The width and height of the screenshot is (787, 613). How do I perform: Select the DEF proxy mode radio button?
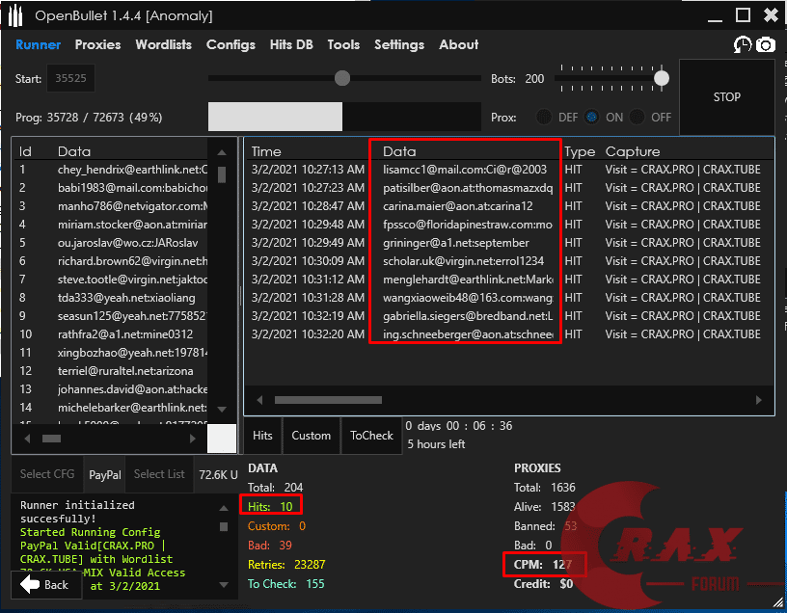tap(544, 117)
